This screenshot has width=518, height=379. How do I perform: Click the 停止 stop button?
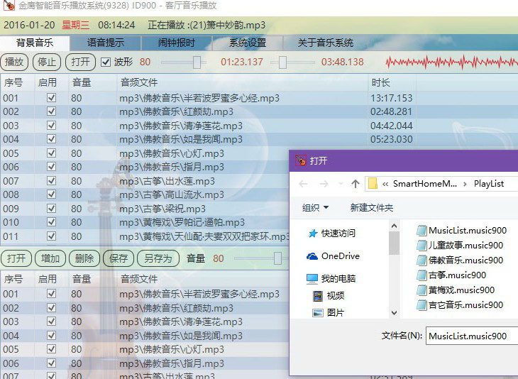tap(47, 62)
